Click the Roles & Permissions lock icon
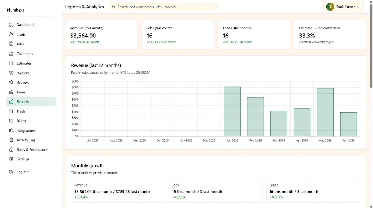Screen dimensions: 373x208 point(11,149)
